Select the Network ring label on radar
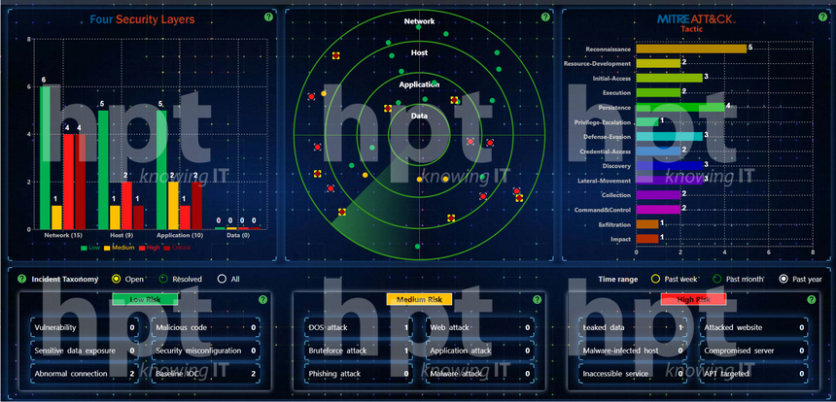This screenshot has height=402, width=836. tap(419, 21)
